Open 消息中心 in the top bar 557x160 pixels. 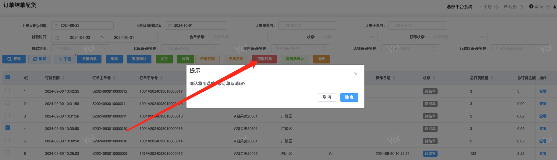[x=514, y=7]
